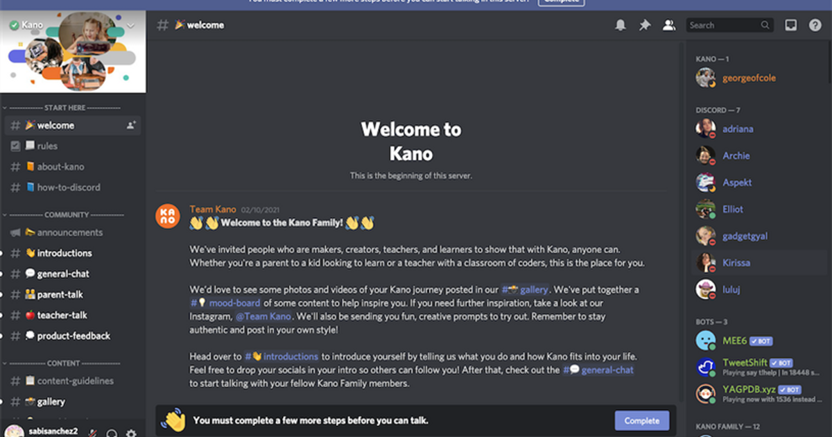
Task: Open user settings gear
Action: 131,434
